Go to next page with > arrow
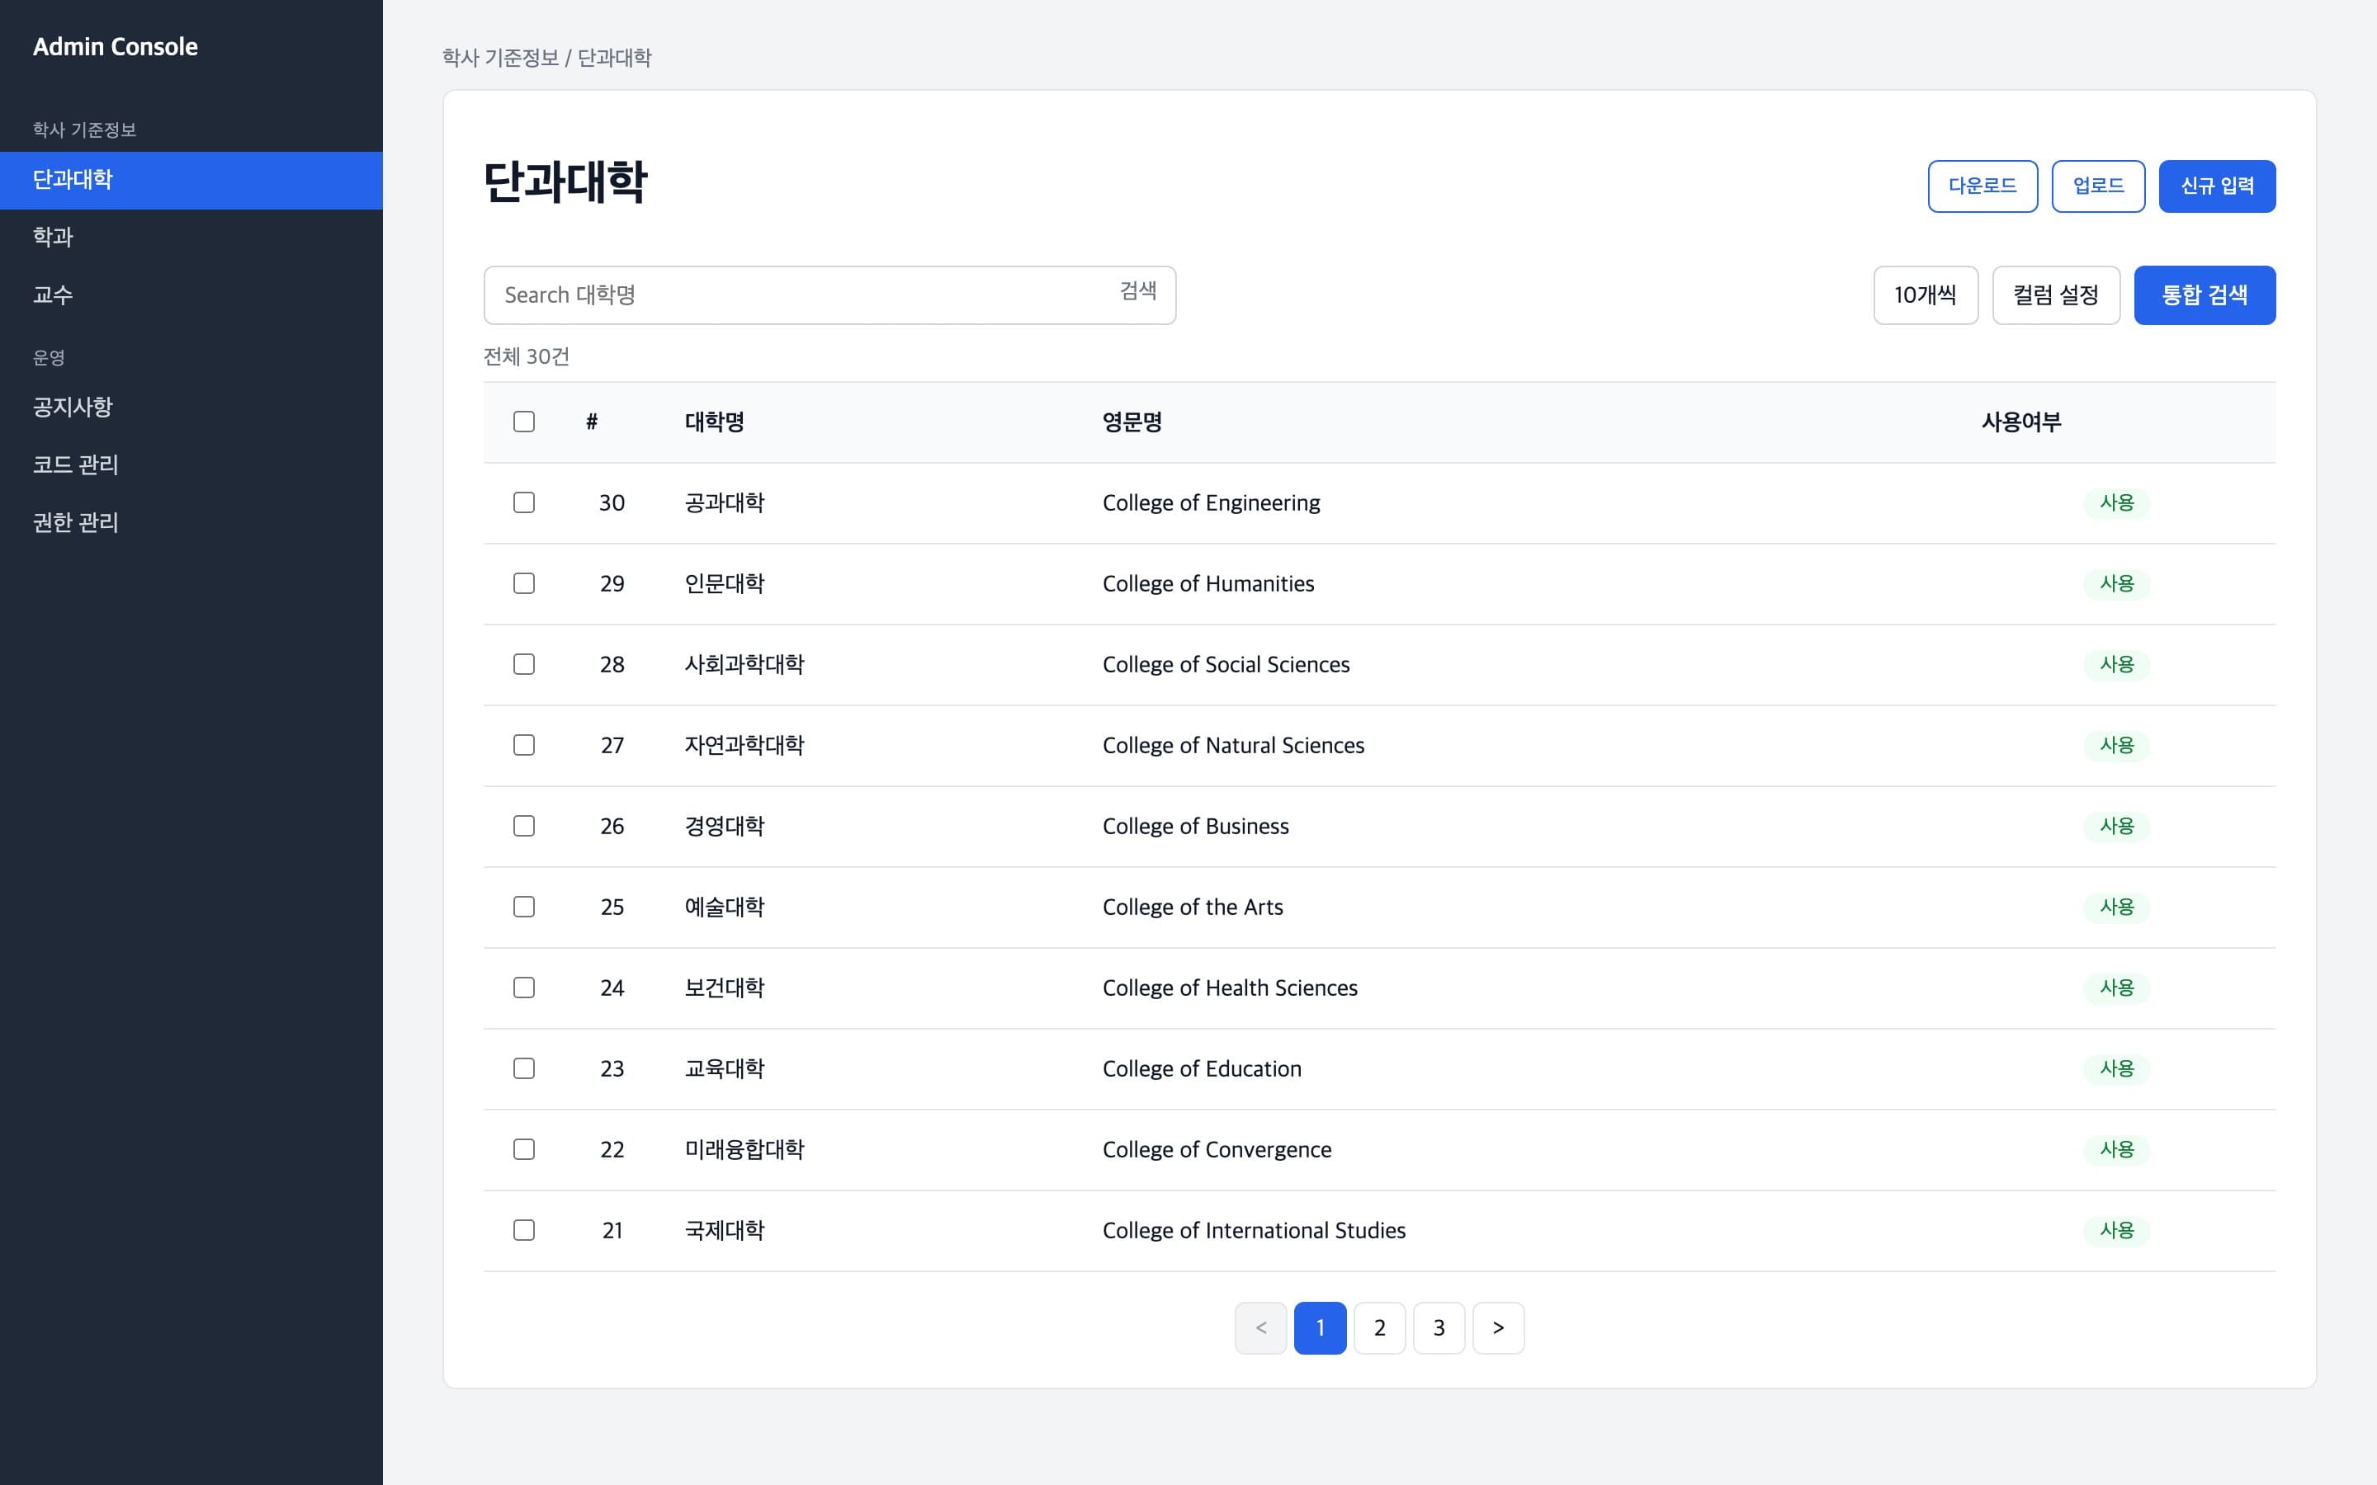This screenshot has width=2377, height=1485. point(1498,1328)
